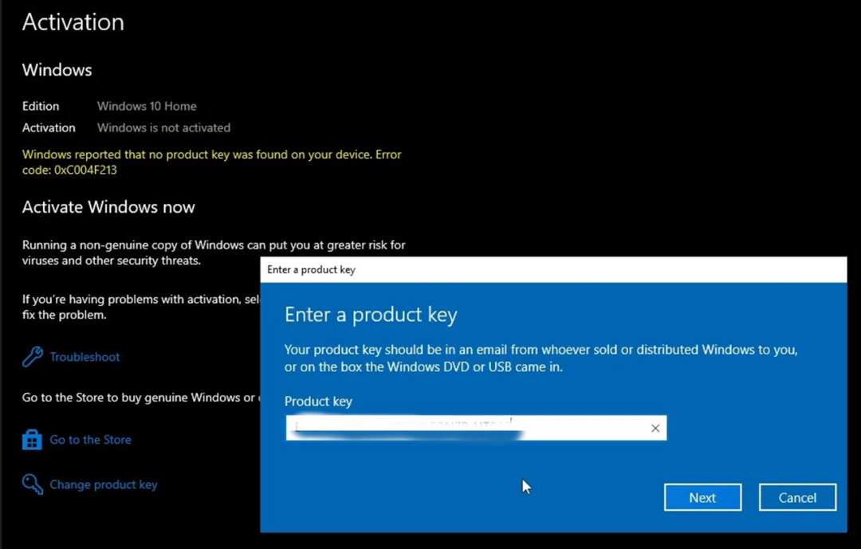This screenshot has height=549, width=861.
Task: Click the 'Product key' field label
Action: tap(318, 402)
